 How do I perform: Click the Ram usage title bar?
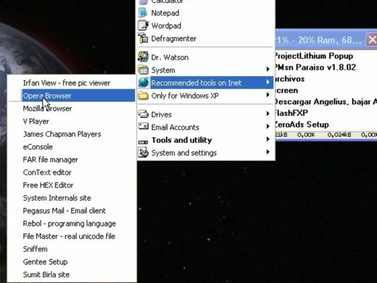coord(320,40)
